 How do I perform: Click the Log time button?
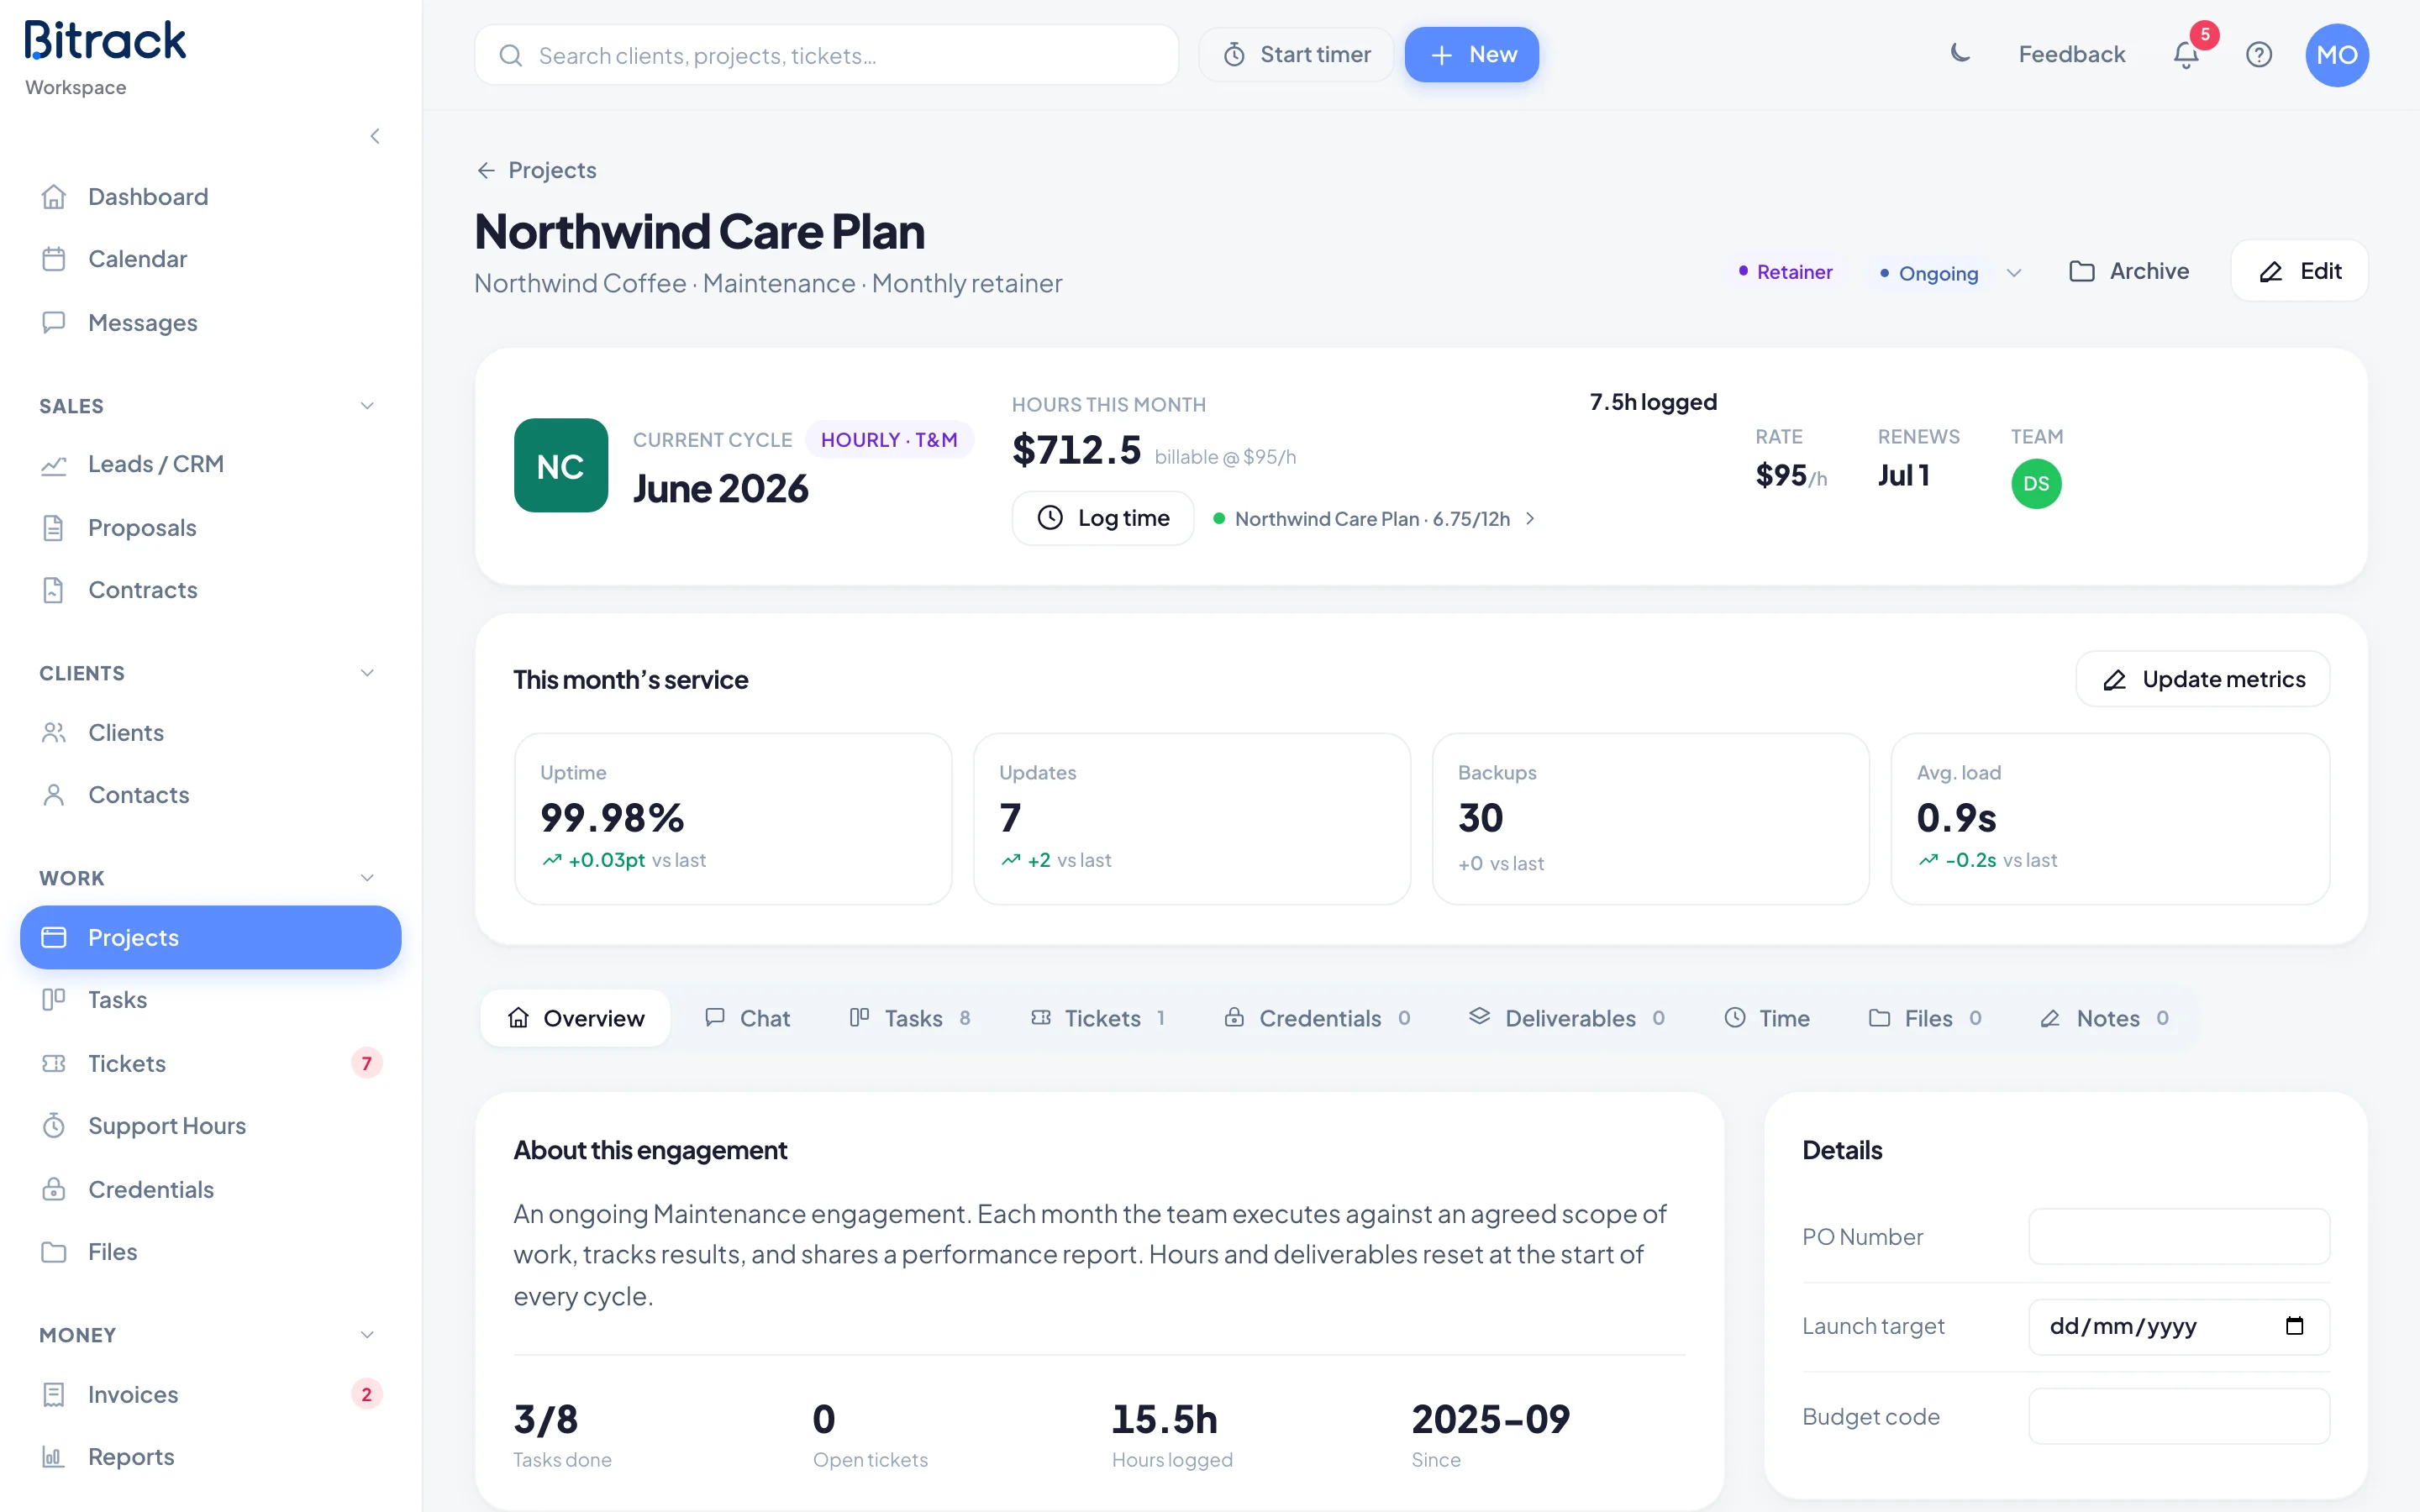coord(1103,518)
